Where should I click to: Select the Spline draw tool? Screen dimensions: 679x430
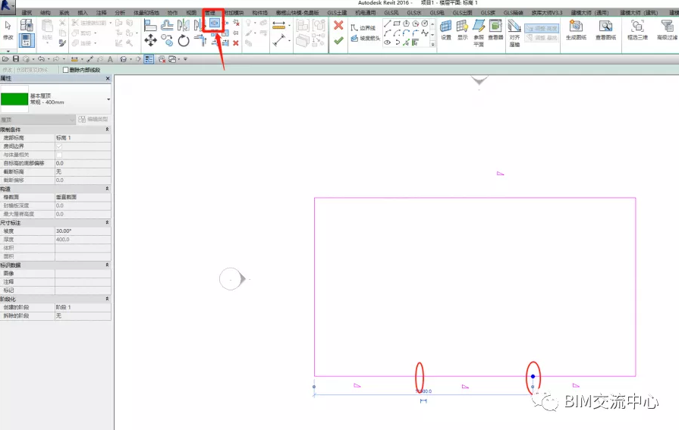425,33
